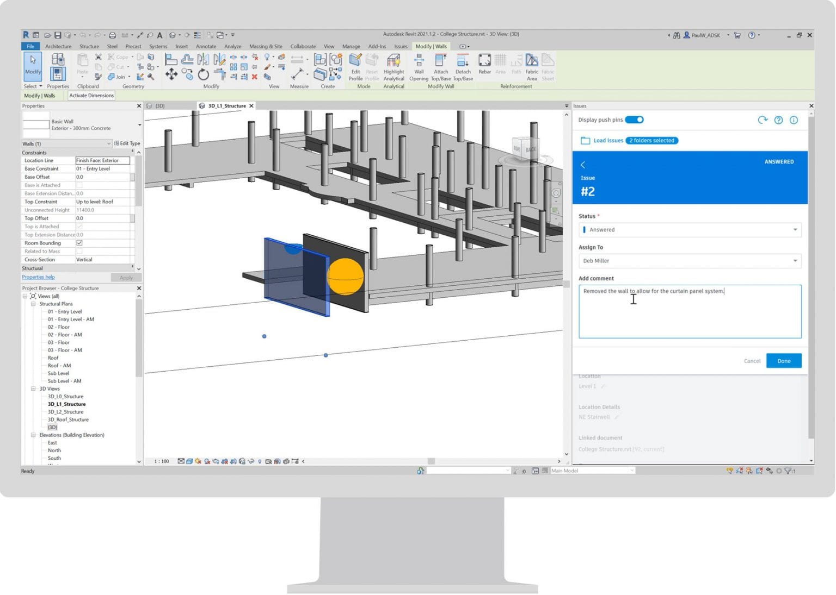
Task: Check the Base is Attached checkbox
Action: pyautogui.click(x=79, y=185)
